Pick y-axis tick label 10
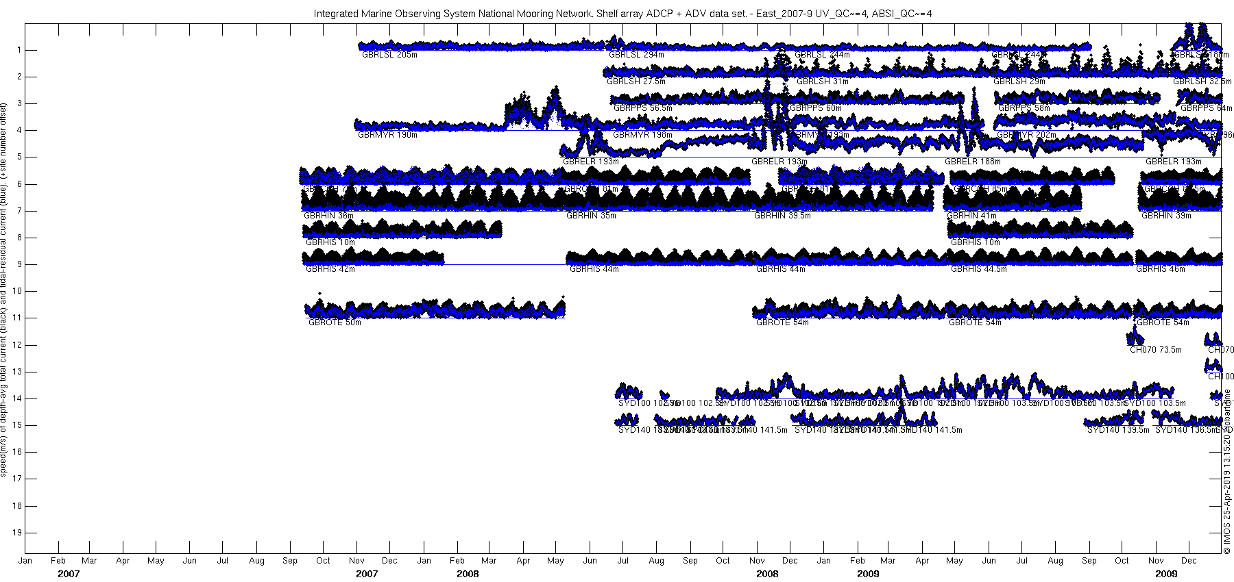The width and height of the screenshot is (1234, 582). click(x=18, y=291)
